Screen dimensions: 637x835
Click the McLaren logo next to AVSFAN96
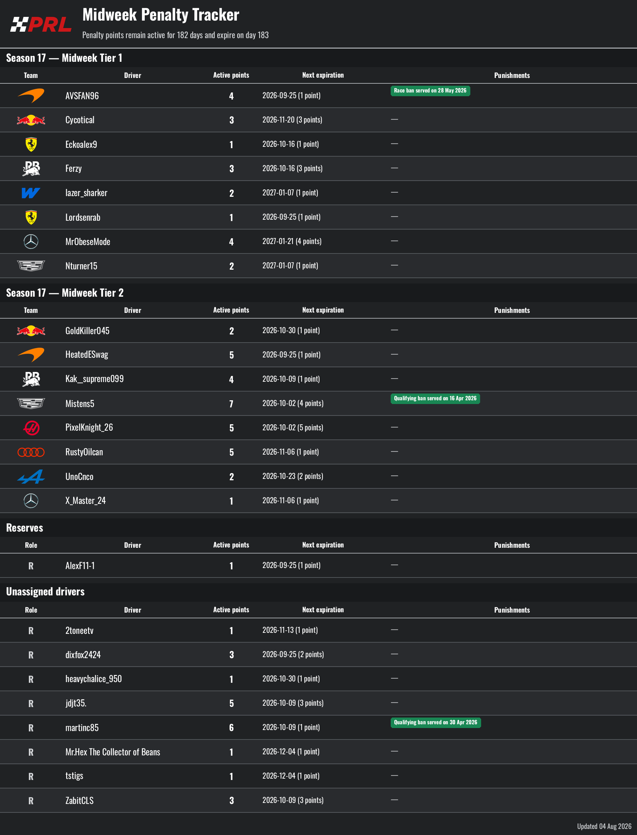click(x=31, y=96)
